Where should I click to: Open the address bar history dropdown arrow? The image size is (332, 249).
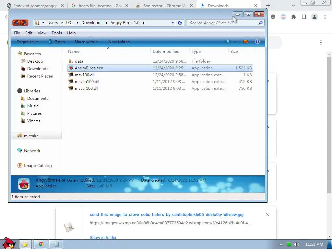pyautogui.click(x=172, y=23)
